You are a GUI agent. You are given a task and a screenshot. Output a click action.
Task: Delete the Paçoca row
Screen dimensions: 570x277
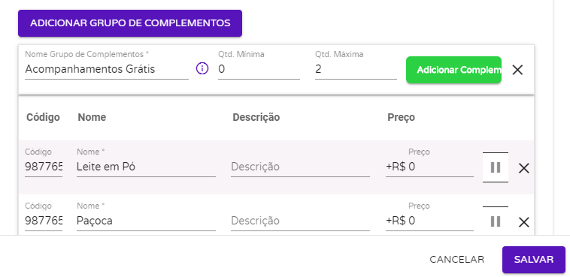click(523, 221)
